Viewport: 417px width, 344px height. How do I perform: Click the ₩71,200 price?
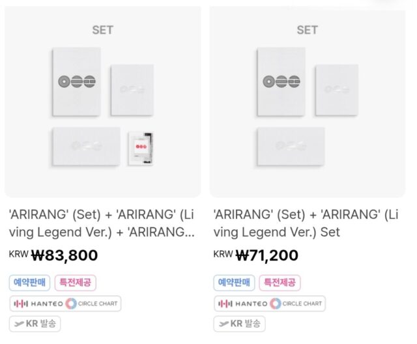point(266,255)
